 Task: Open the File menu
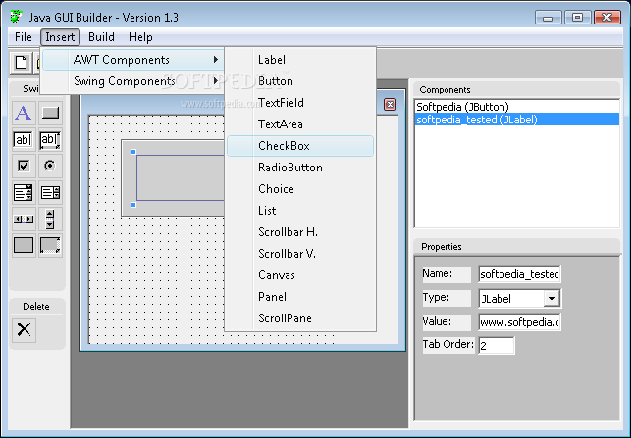tap(24, 37)
